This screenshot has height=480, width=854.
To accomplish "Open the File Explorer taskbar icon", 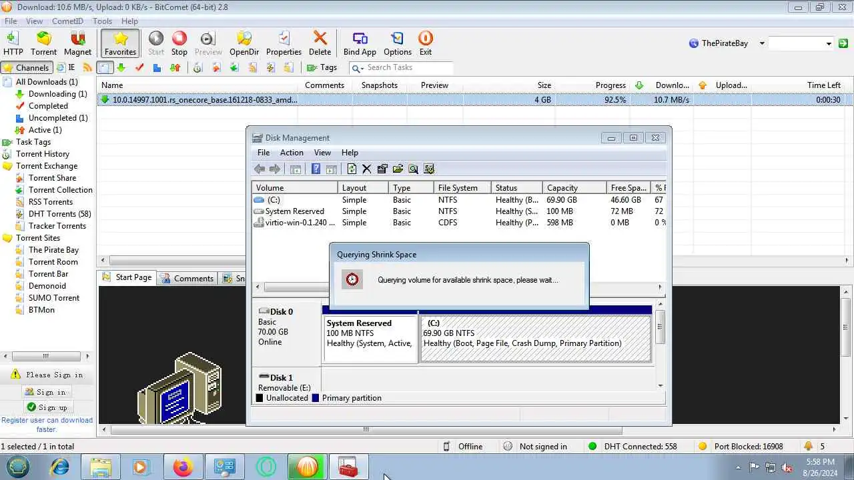I will 101,467.
